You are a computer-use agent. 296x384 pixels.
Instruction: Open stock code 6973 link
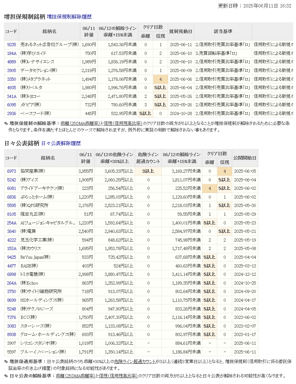(x=12, y=171)
